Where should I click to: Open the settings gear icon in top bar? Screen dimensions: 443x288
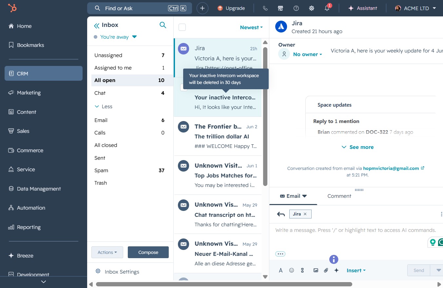312,8
